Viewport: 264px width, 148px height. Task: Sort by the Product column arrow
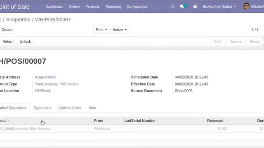tap(8, 120)
